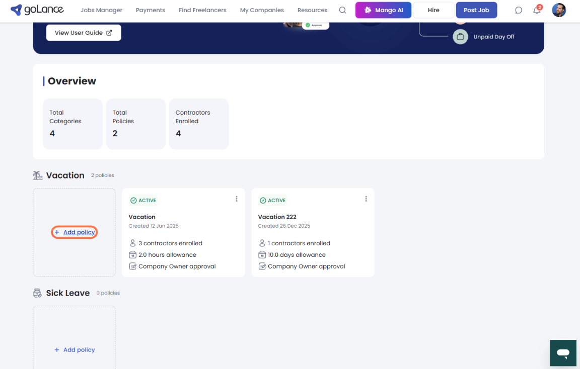
Task: Open the Vacation policy three-dot menu
Action: pyautogui.click(x=237, y=199)
